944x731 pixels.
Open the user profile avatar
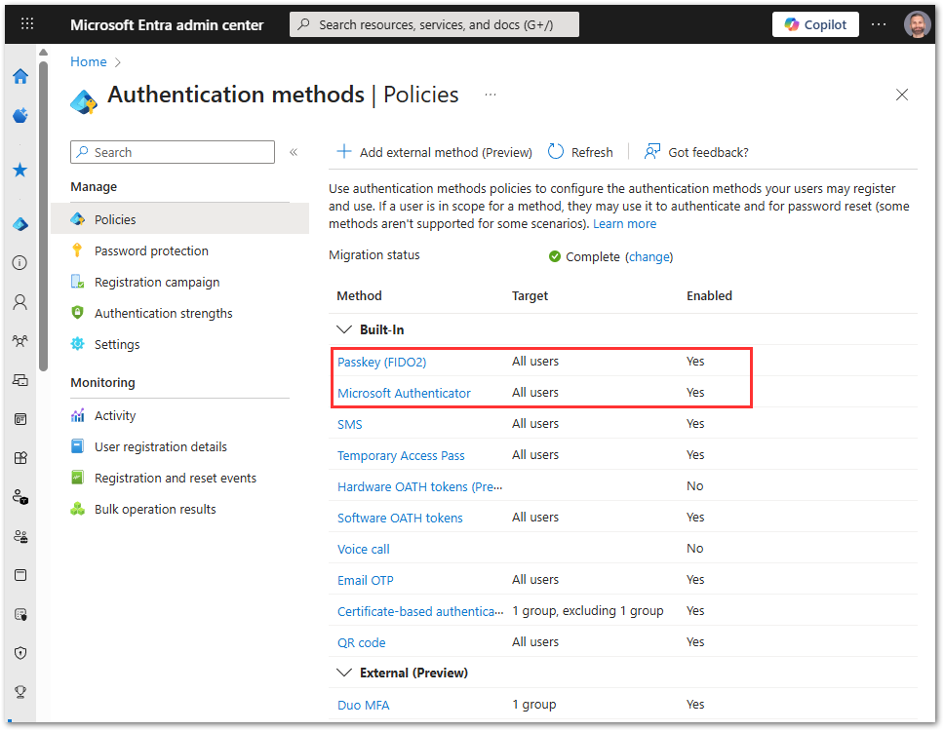pyautogui.click(x=917, y=24)
